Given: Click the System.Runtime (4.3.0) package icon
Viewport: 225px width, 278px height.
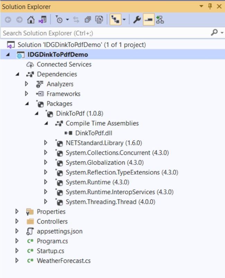Looking at the screenshot, I should [x=59, y=182].
